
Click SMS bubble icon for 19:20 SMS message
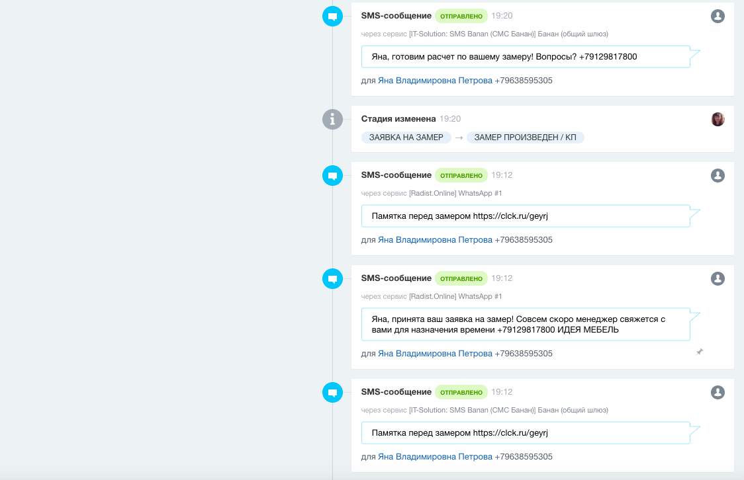(333, 16)
